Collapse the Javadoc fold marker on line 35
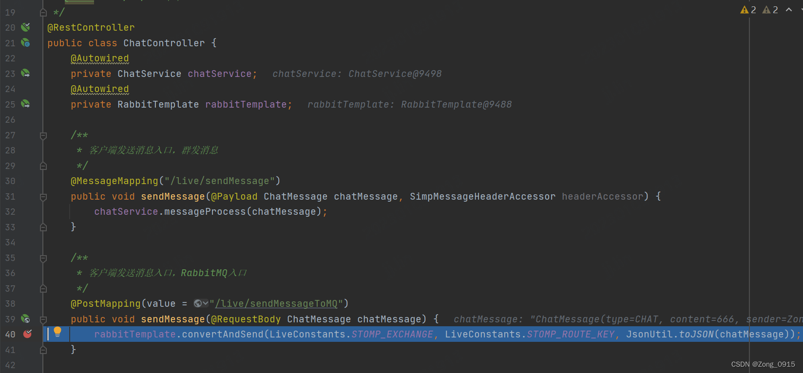This screenshot has height=373, width=803. click(x=43, y=258)
